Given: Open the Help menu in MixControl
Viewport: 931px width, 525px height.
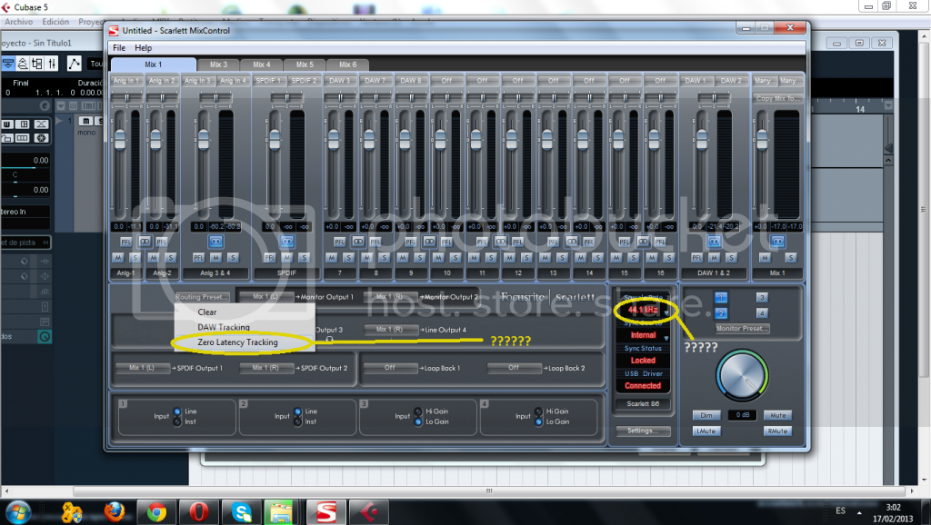Looking at the screenshot, I should pyautogui.click(x=143, y=48).
